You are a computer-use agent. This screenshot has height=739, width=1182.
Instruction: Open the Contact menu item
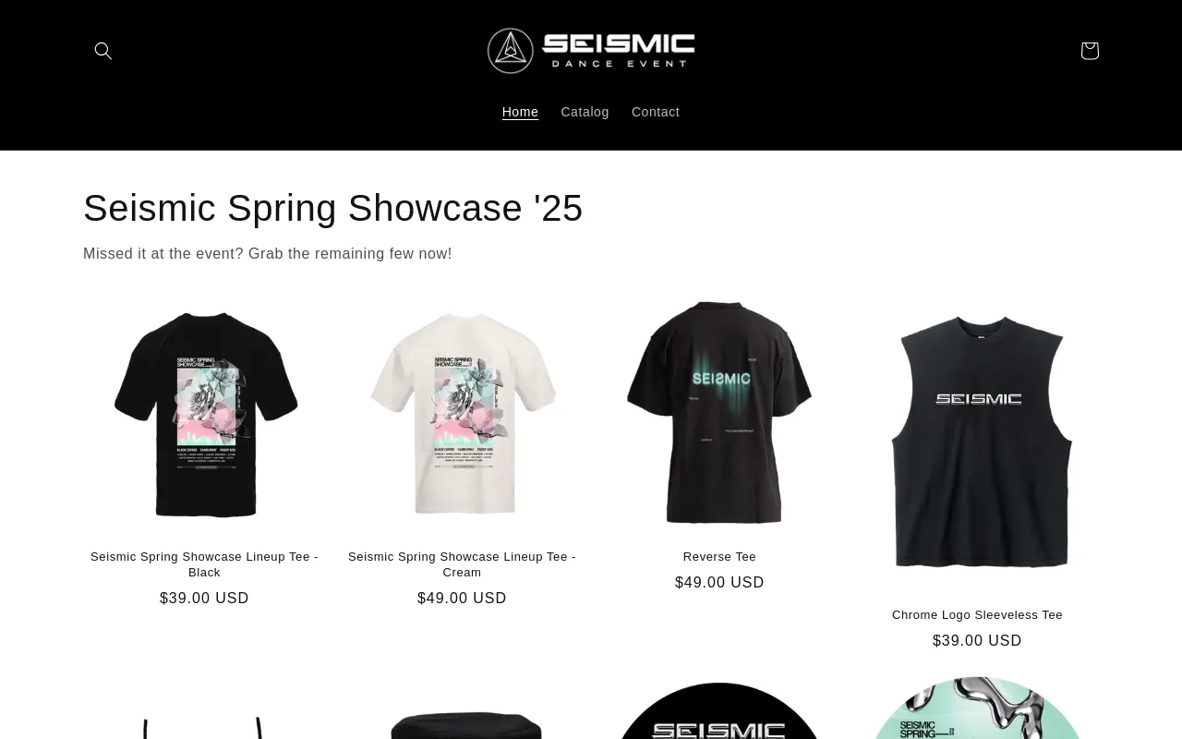pyautogui.click(x=656, y=112)
